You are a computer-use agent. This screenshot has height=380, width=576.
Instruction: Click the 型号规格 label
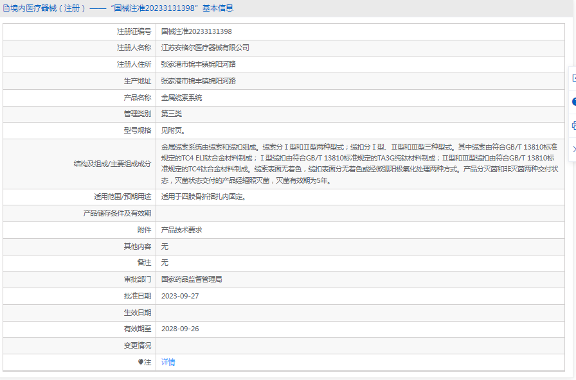point(138,130)
